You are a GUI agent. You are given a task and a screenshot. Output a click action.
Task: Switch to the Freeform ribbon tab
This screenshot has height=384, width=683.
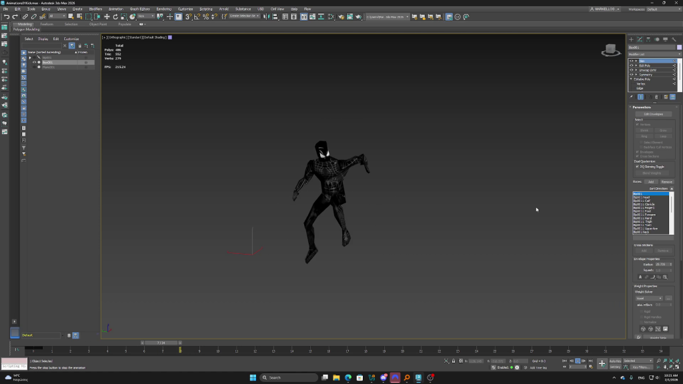47,25
